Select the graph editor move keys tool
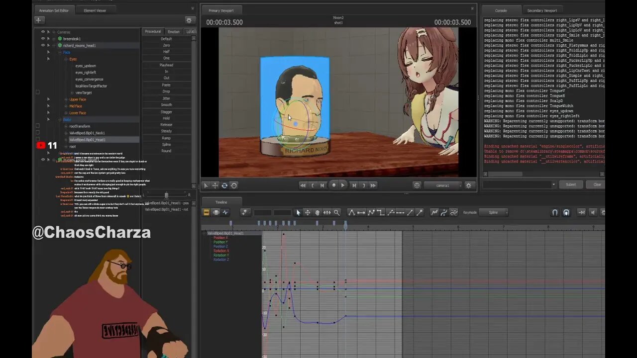 [308, 212]
